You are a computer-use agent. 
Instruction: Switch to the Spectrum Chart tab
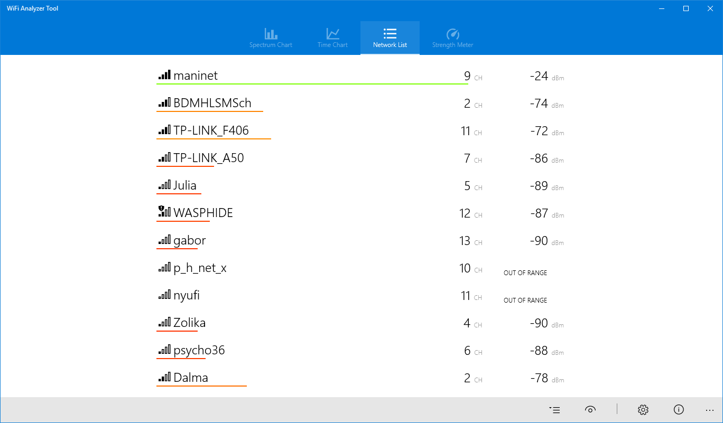coord(271,38)
